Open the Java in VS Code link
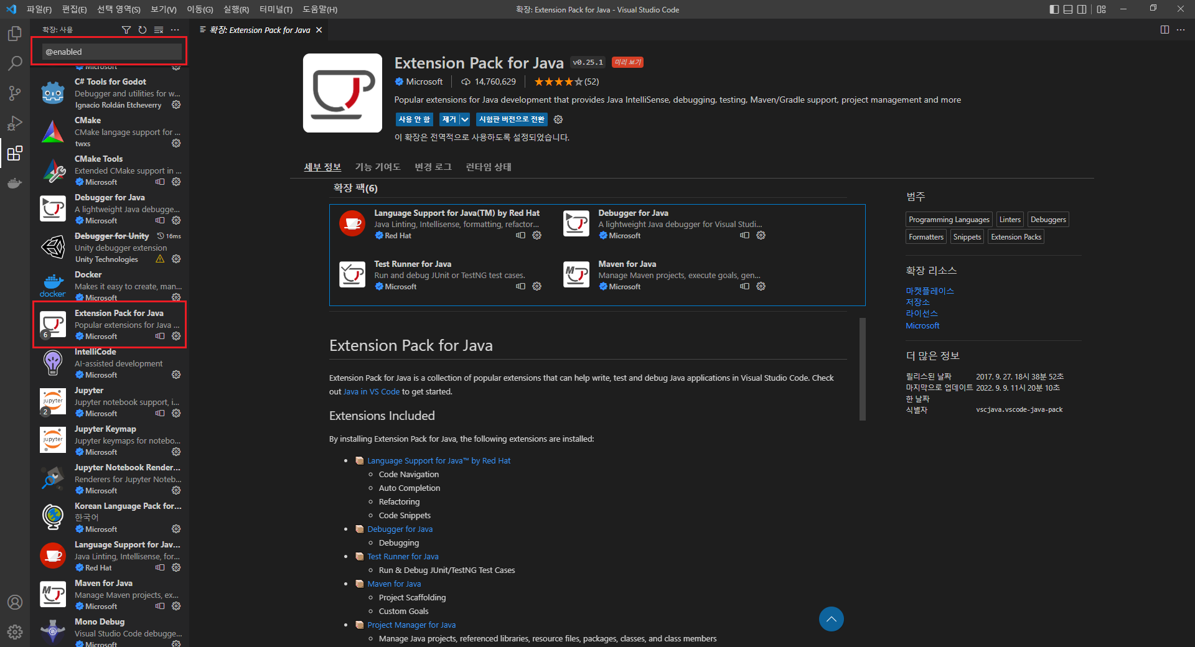This screenshot has height=647, width=1195. click(x=372, y=391)
